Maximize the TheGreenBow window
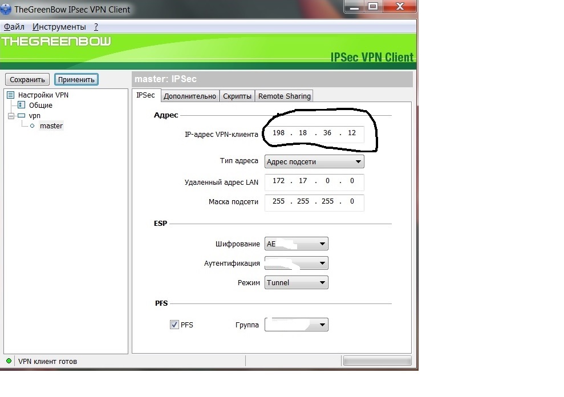 [x=374, y=6]
